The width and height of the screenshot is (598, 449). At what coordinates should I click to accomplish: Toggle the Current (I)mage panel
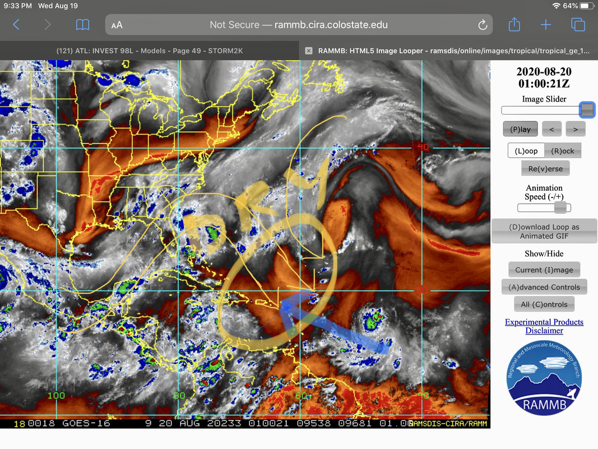tap(544, 270)
